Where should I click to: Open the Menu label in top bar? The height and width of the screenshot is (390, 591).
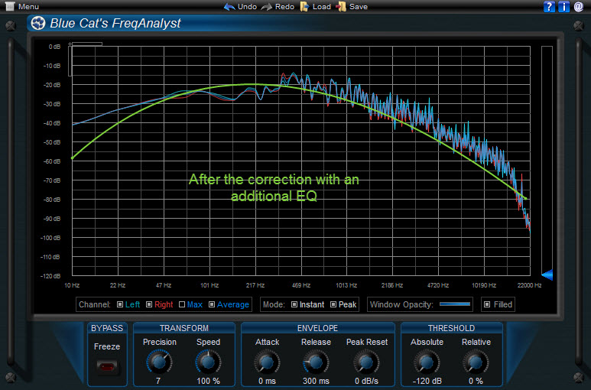click(28, 7)
